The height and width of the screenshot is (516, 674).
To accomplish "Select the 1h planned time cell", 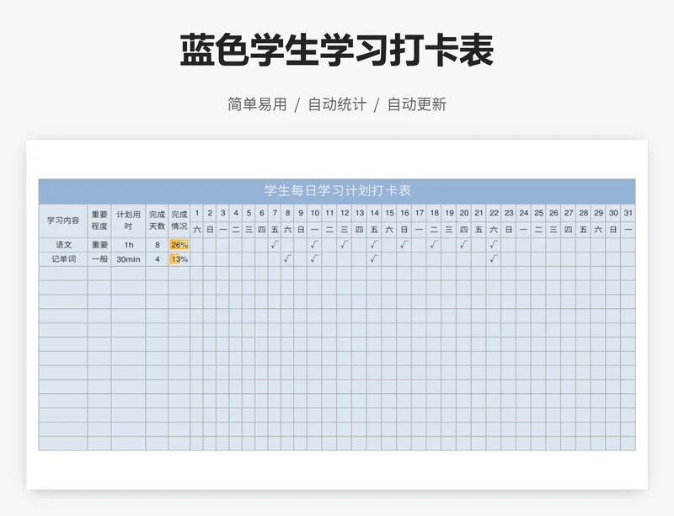I will point(129,245).
